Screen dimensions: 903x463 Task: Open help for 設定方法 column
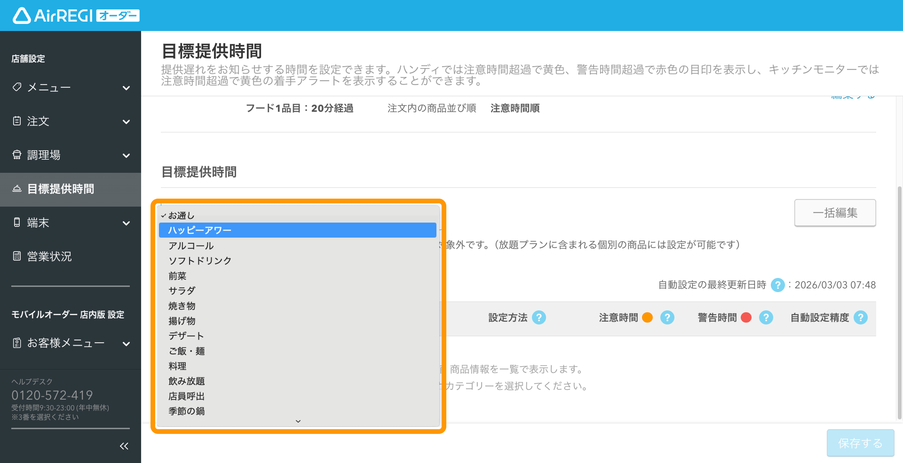539,317
